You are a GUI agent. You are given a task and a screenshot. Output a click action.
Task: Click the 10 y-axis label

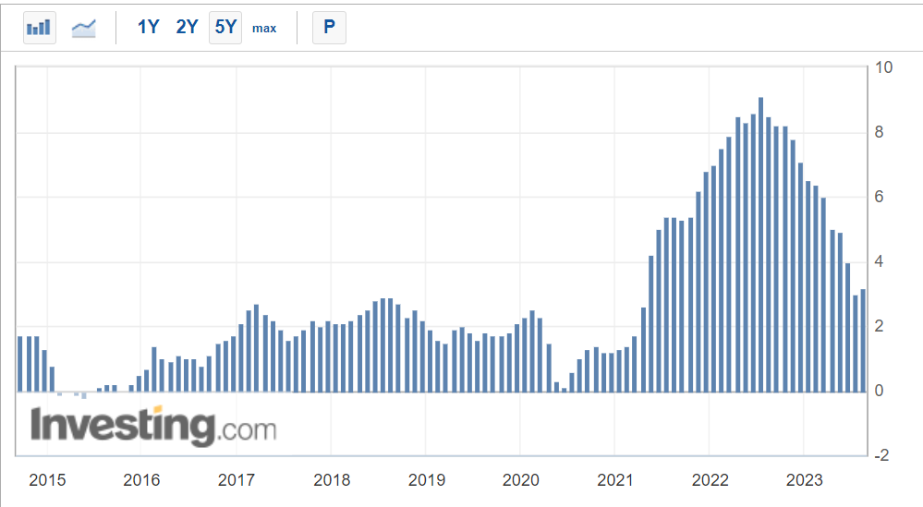[x=883, y=67]
